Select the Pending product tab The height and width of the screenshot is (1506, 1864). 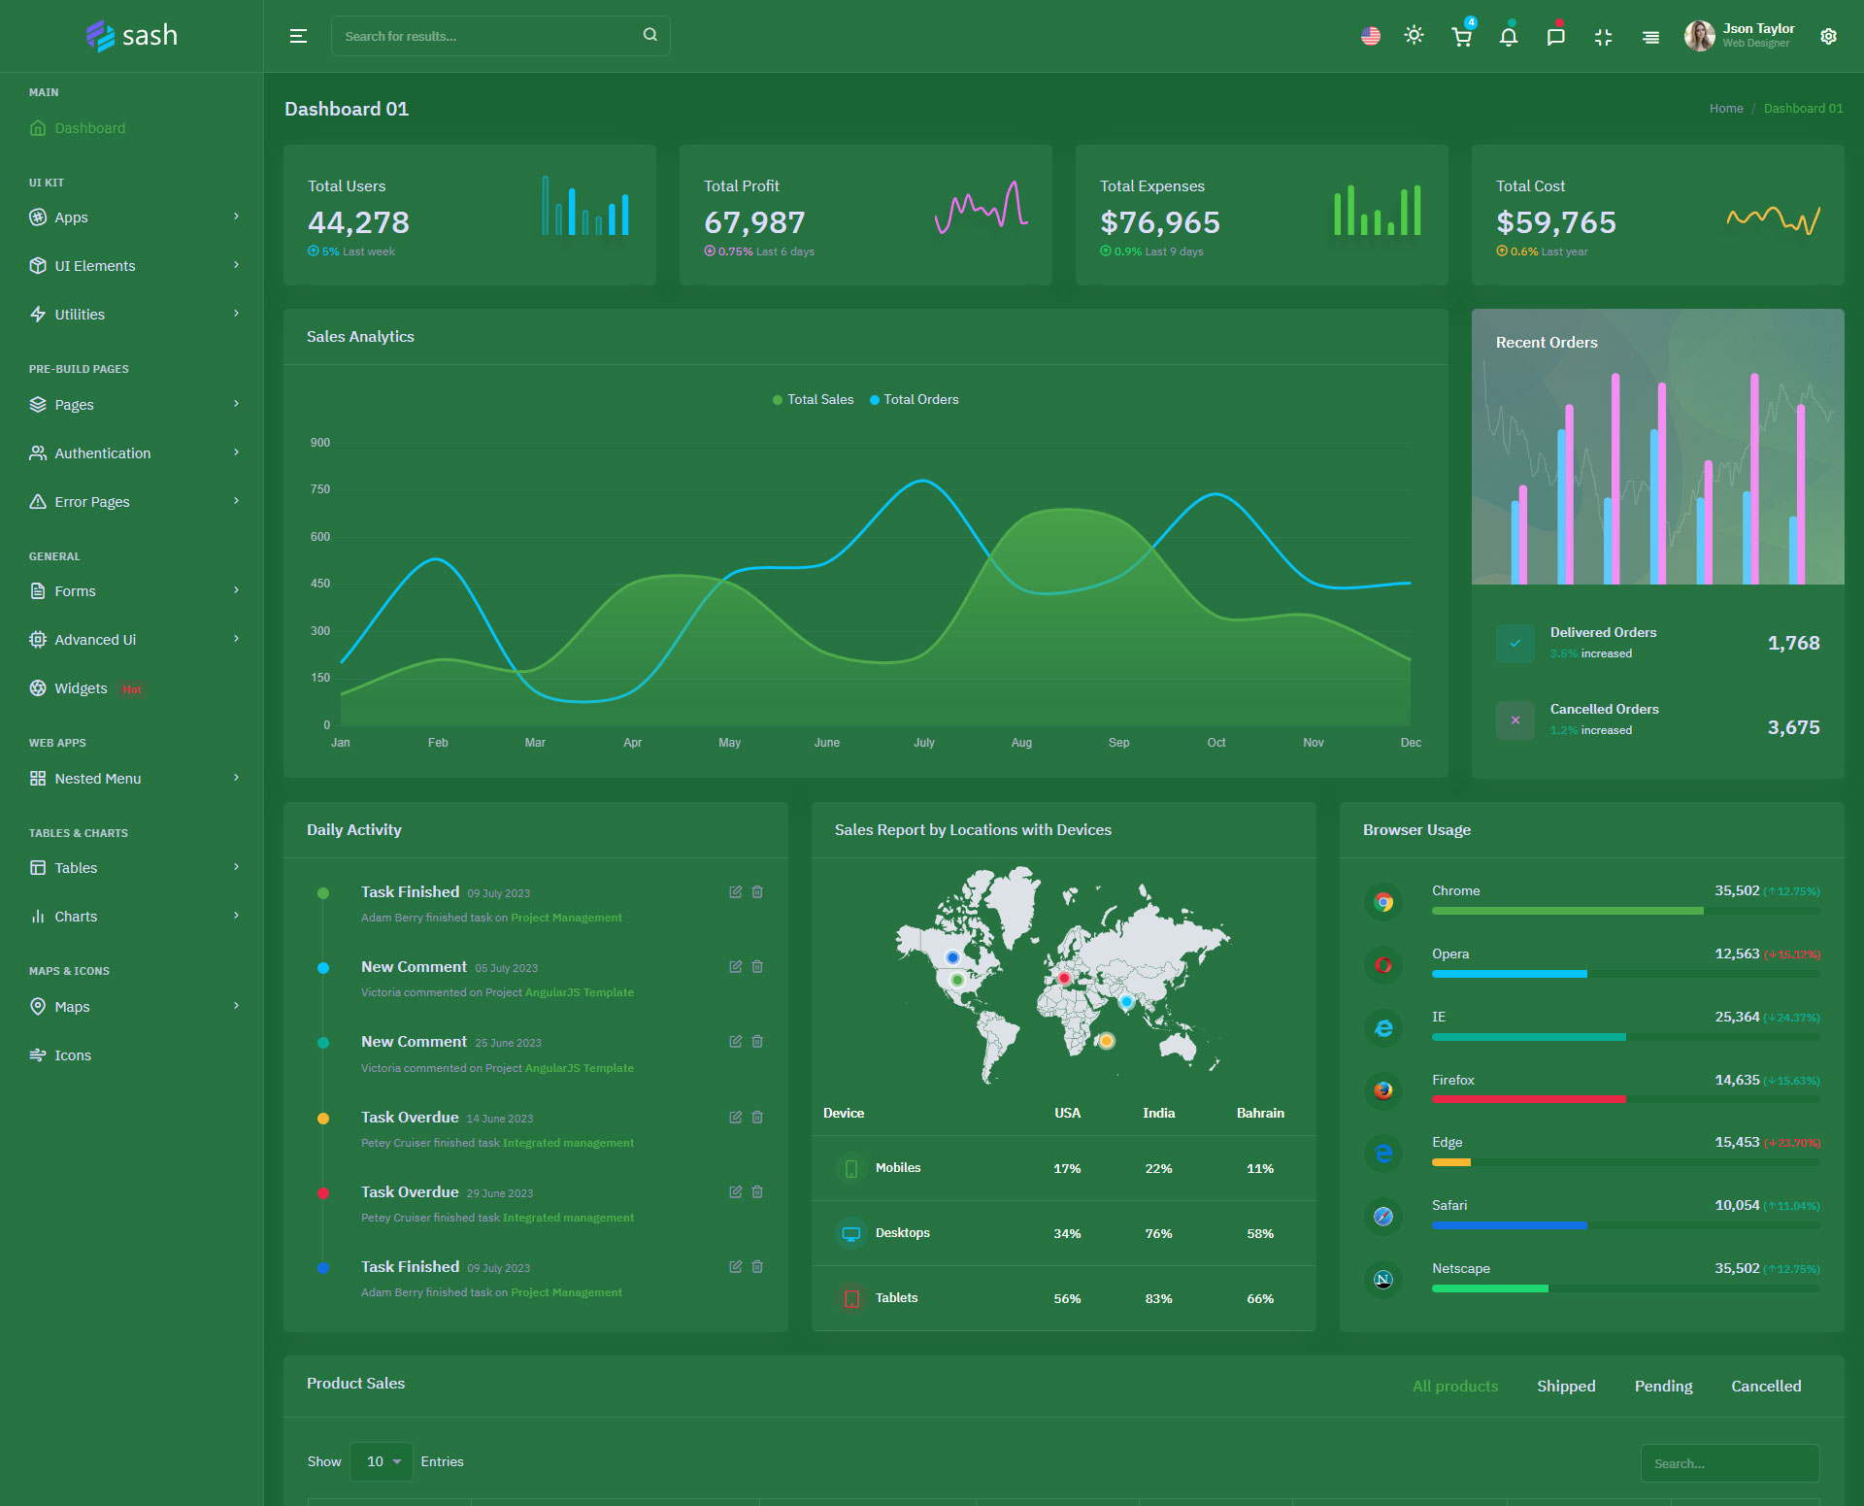1663,1386
